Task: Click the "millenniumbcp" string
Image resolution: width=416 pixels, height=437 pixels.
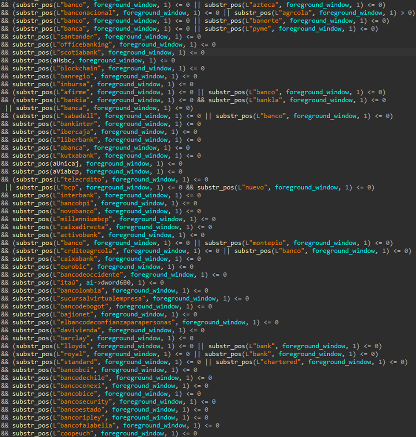Action: [84, 219]
